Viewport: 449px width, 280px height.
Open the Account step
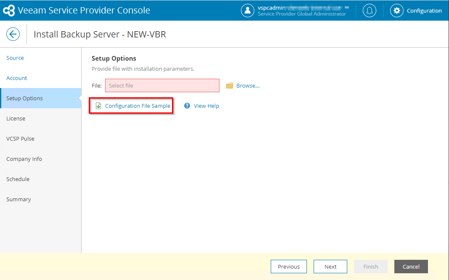[41, 78]
